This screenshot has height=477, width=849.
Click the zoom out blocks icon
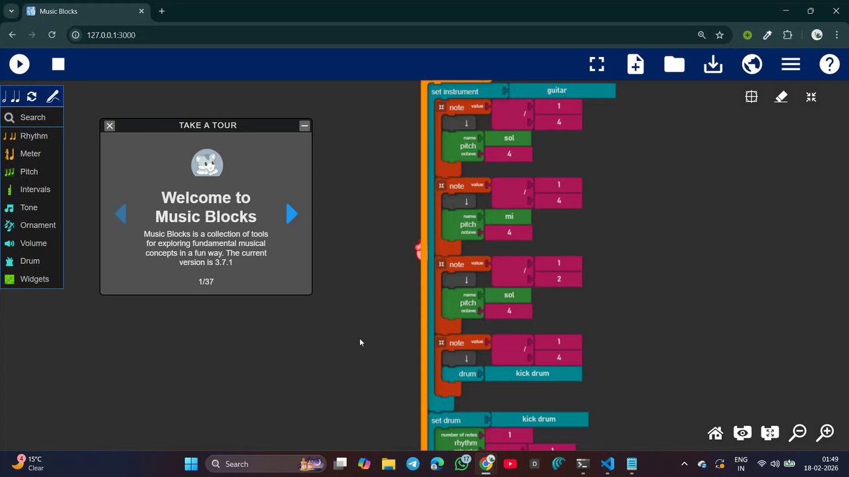[x=797, y=433]
